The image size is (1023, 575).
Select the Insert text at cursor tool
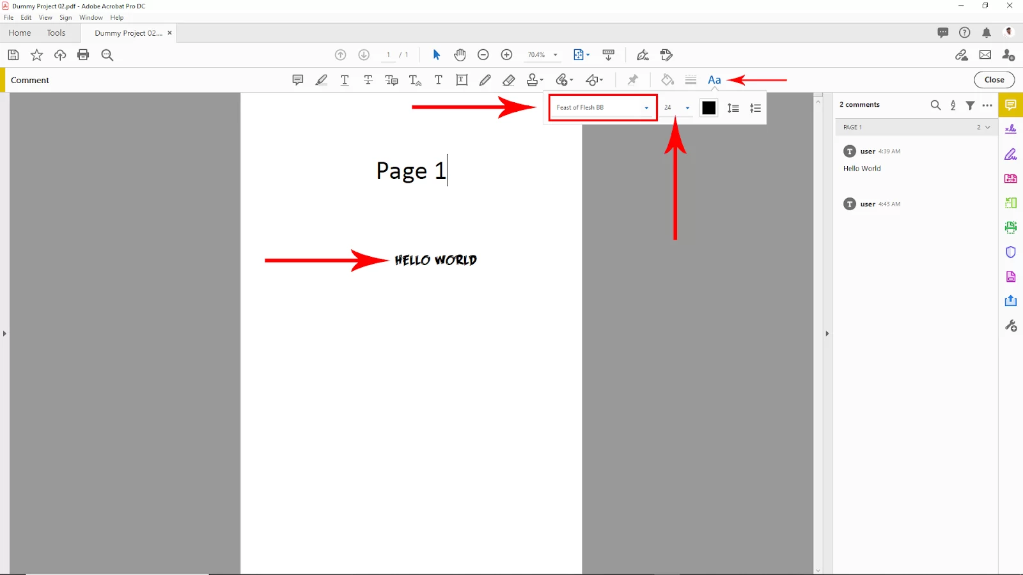tap(415, 80)
